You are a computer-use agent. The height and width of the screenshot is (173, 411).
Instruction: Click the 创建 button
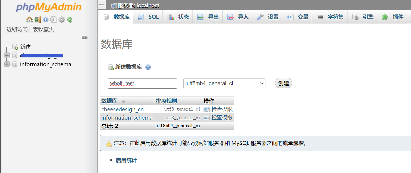point(283,83)
